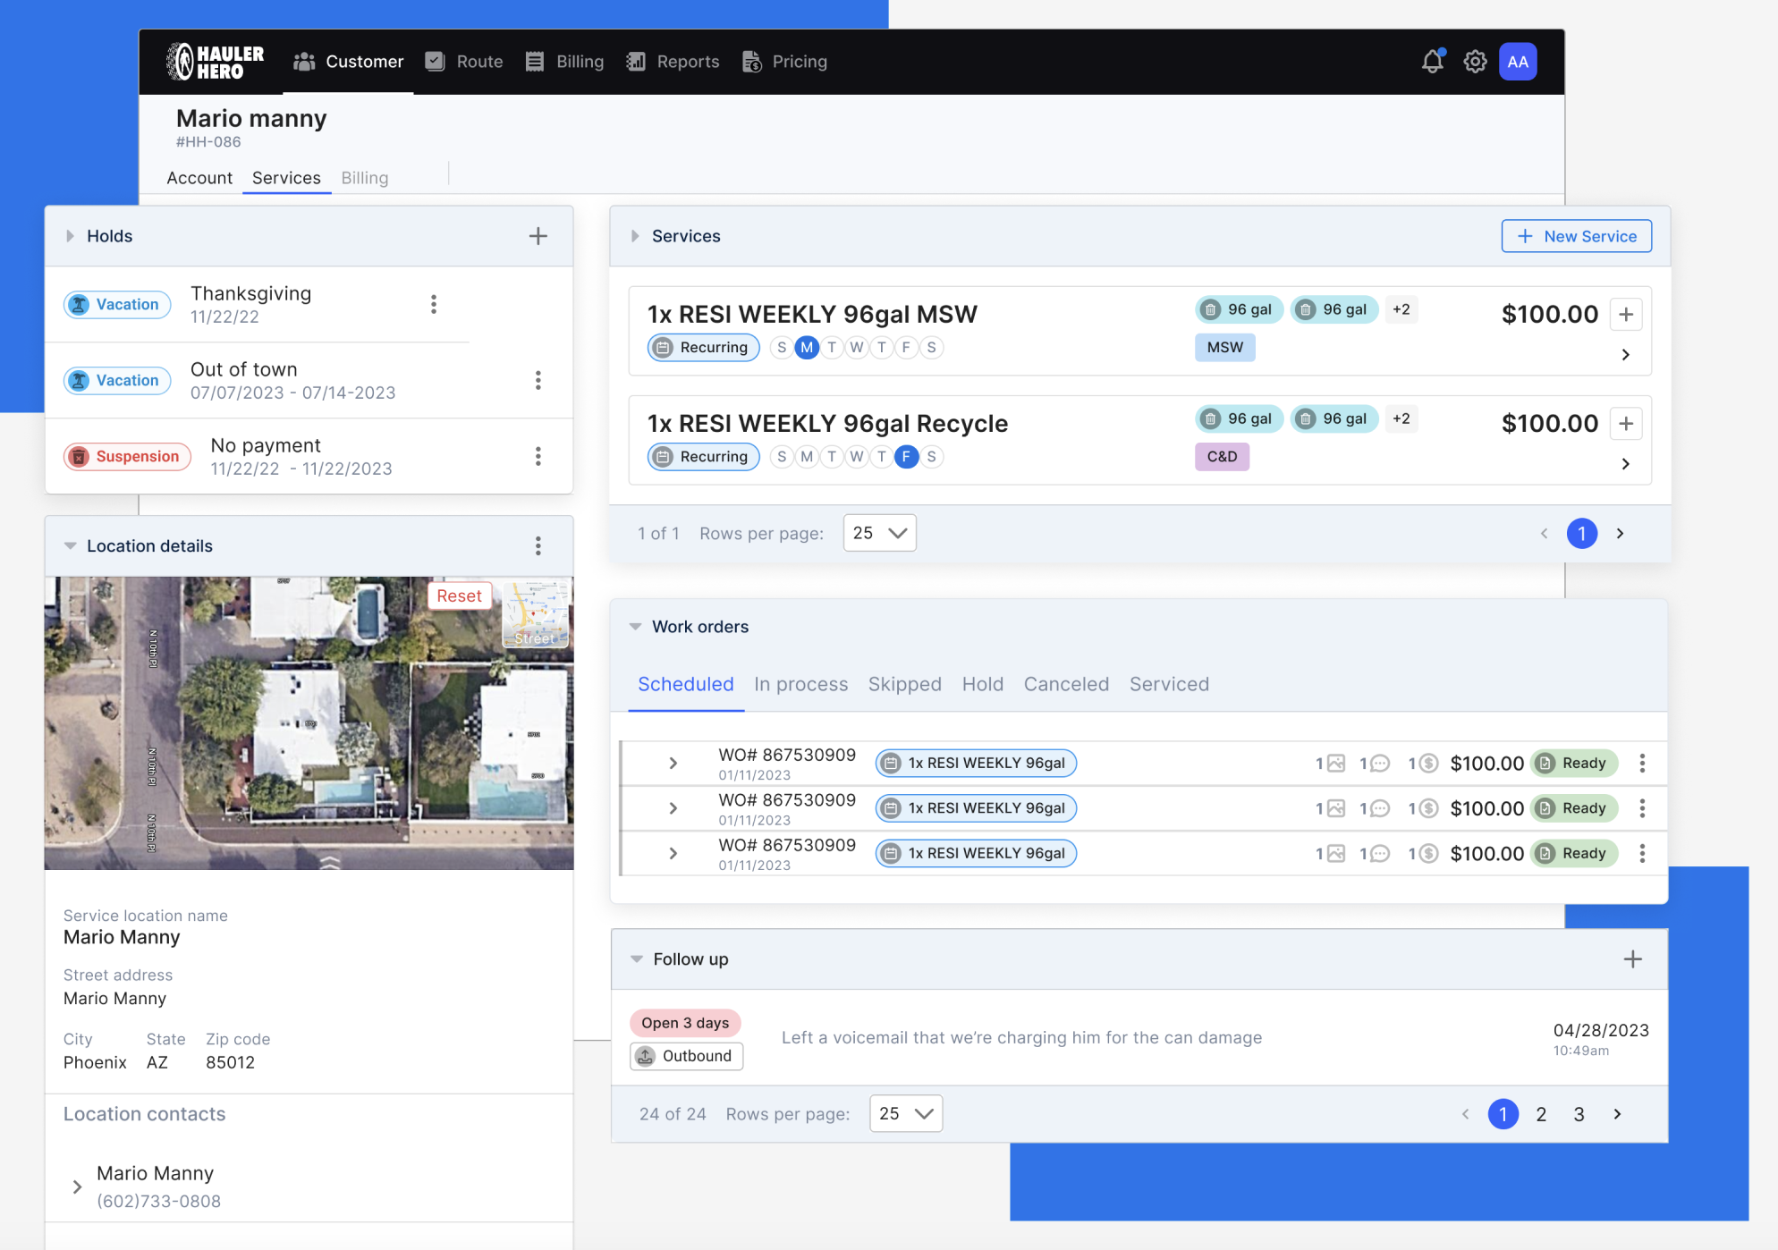The image size is (1778, 1250).
Task: Open the settings gear in the top bar
Action: (1475, 61)
